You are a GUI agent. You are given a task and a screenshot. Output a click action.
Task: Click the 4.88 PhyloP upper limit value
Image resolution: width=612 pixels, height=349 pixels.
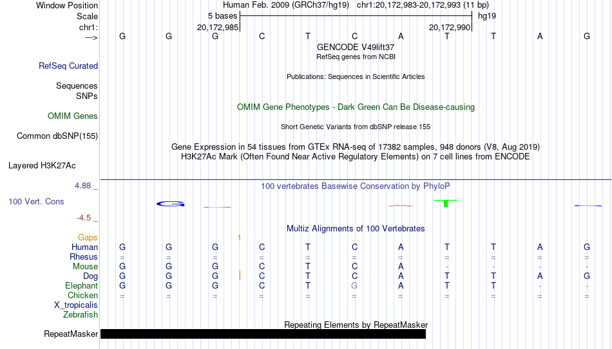pos(82,186)
